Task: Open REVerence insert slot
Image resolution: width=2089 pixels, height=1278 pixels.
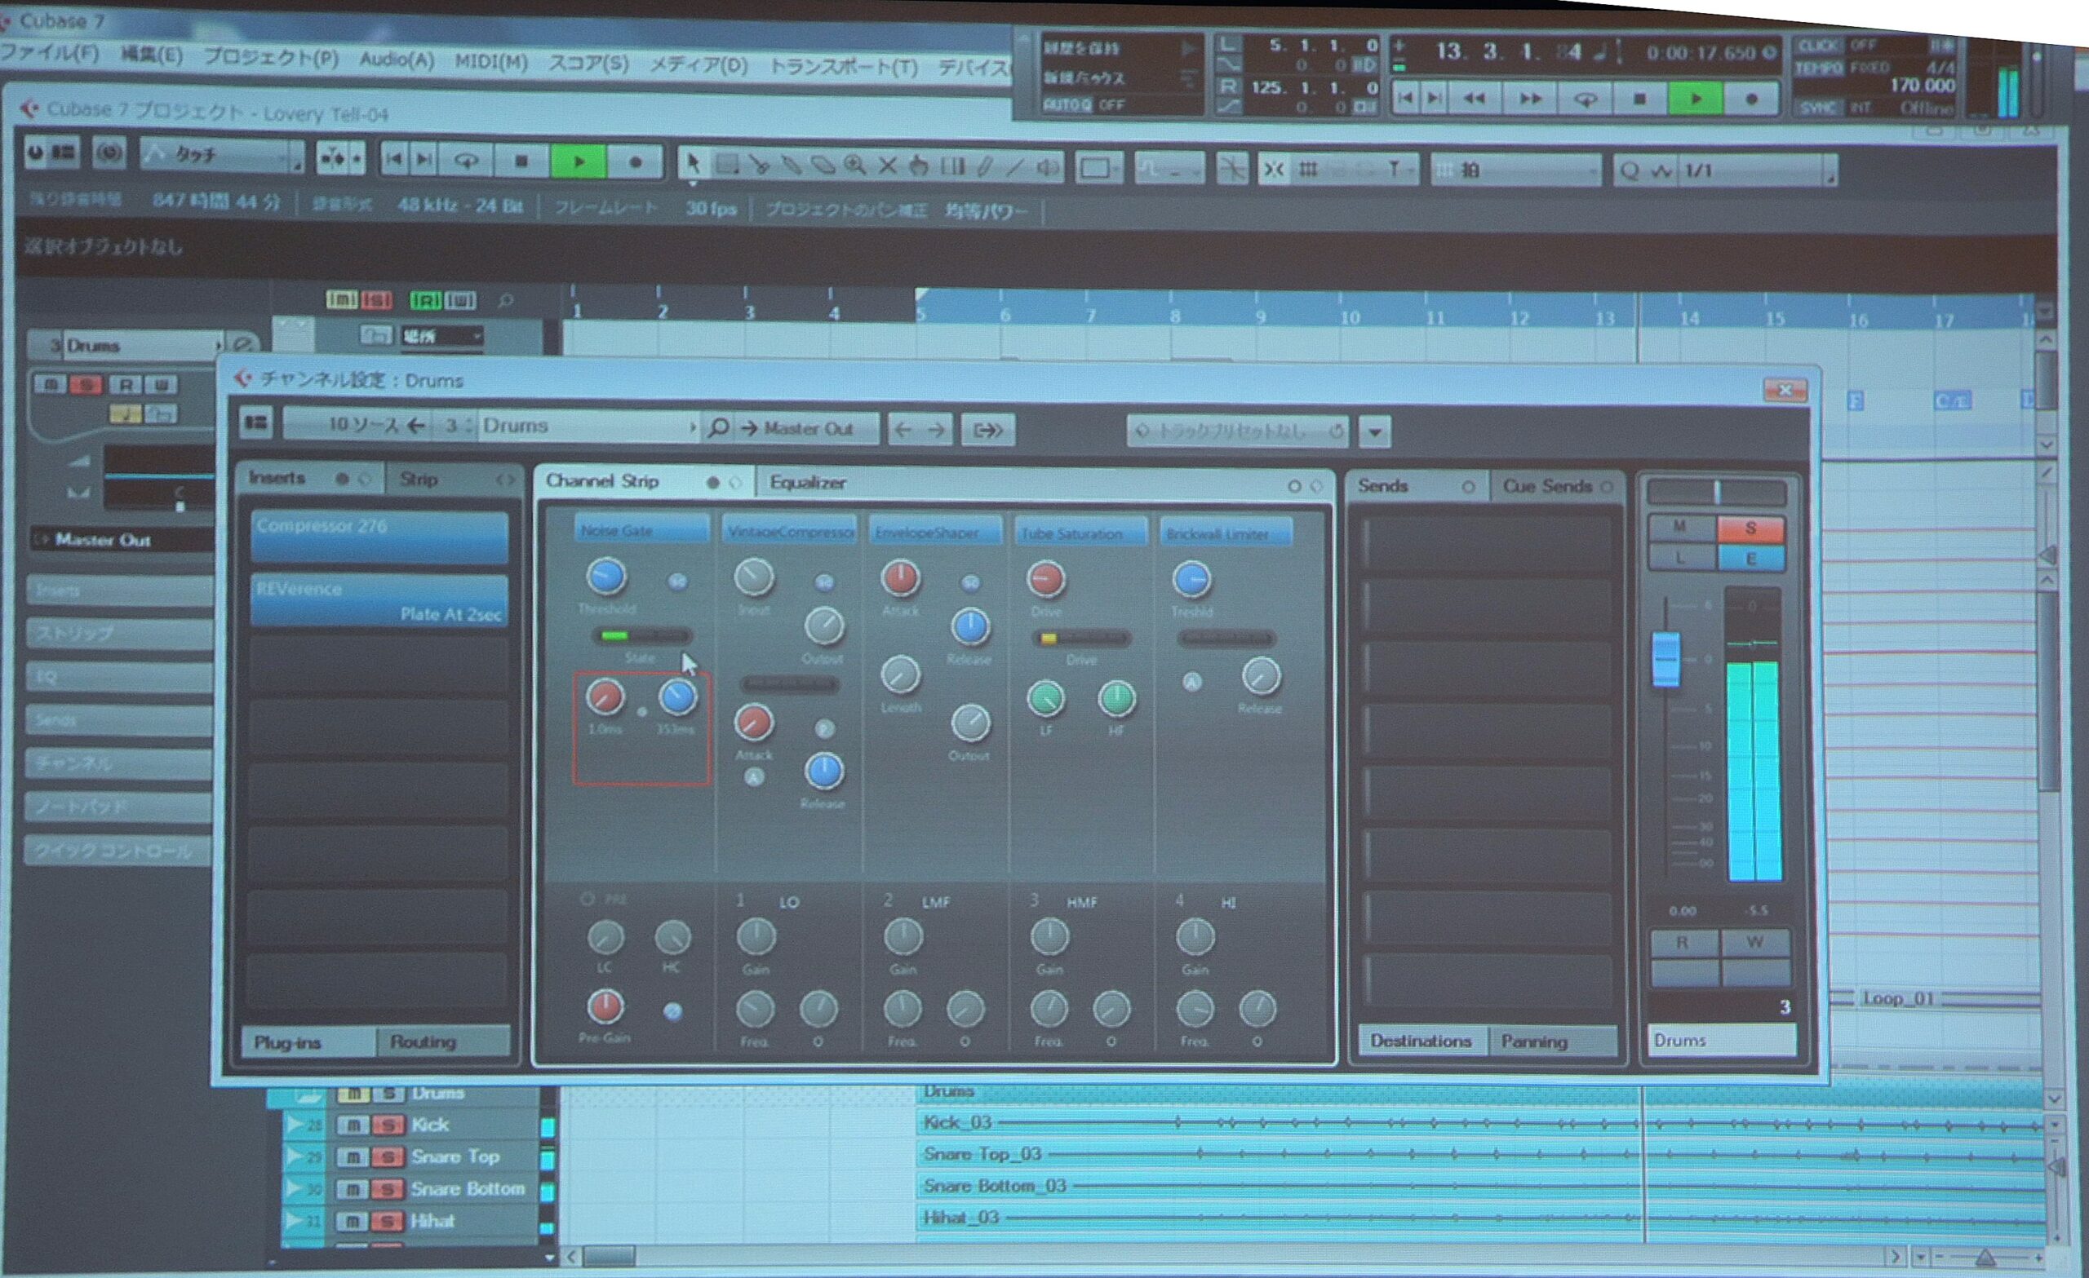Action: pyautogui.click(x=379, y=600)
